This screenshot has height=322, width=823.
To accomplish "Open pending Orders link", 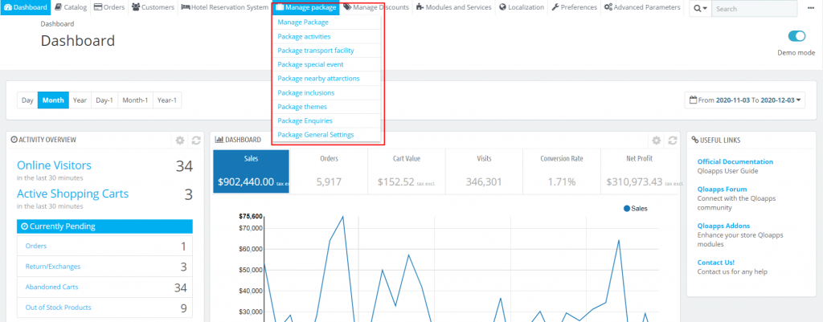I will 35,246.
